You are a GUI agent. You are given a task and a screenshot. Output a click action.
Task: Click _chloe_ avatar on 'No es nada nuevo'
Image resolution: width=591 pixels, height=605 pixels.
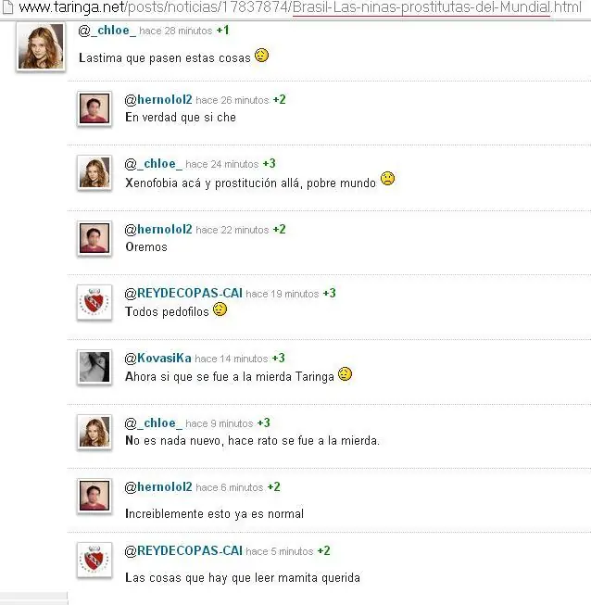pyautogui.click(x=94, y=432)
